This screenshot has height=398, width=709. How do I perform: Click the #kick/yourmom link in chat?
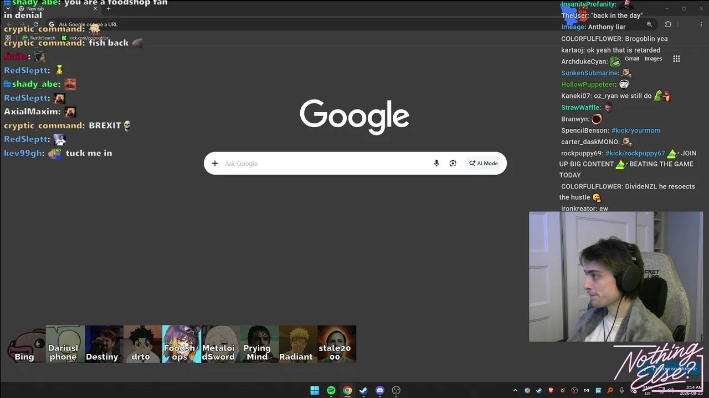[x=636, y=130]
